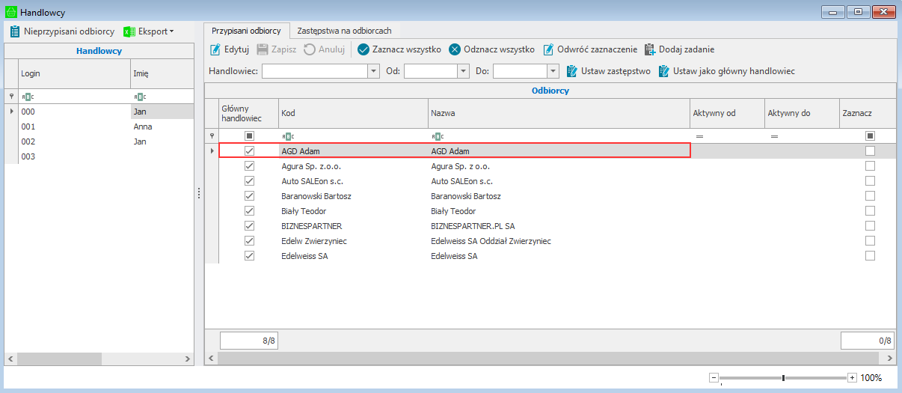902x393 pixels.
Task: Click Dodaj zadanie icon
Action: click(x=649, y=49)
